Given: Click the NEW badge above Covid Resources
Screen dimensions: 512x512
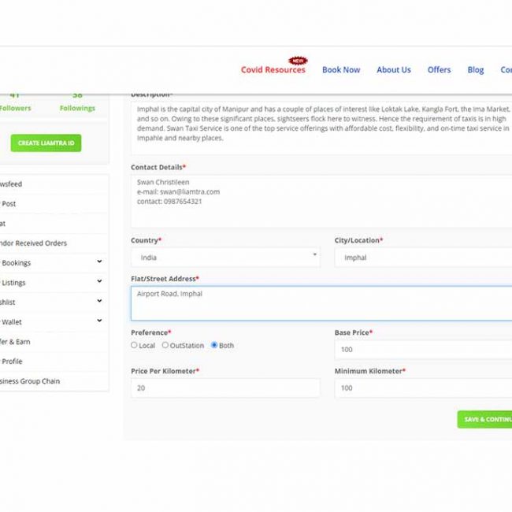Looking at the screenshot, I should pyautogui.click(x=297, y=60).
